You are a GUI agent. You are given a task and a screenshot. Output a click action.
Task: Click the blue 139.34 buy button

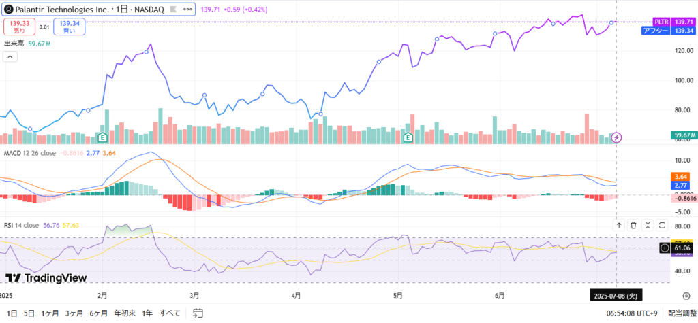point(69,27)
